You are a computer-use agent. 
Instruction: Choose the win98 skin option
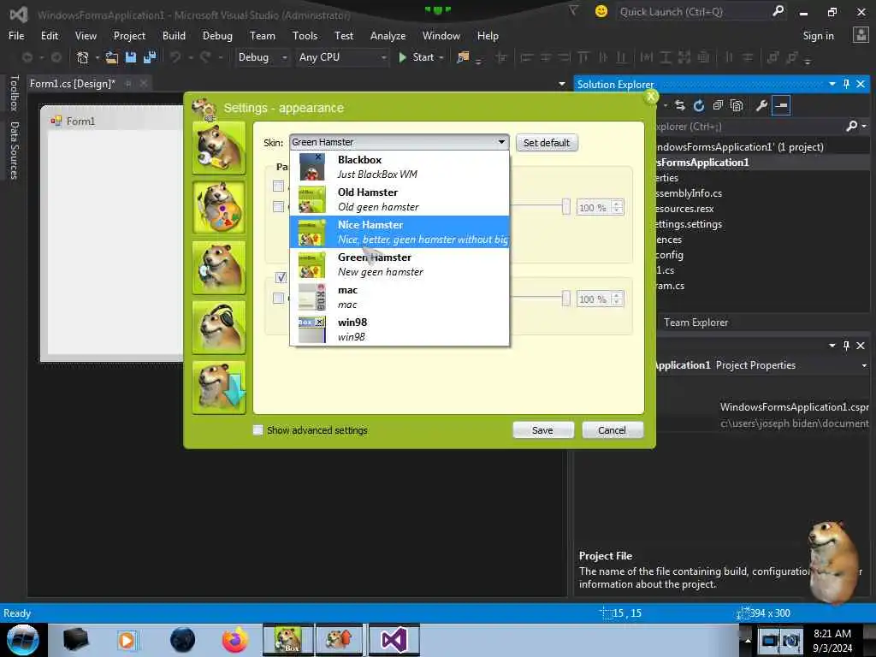pos(400,329)
